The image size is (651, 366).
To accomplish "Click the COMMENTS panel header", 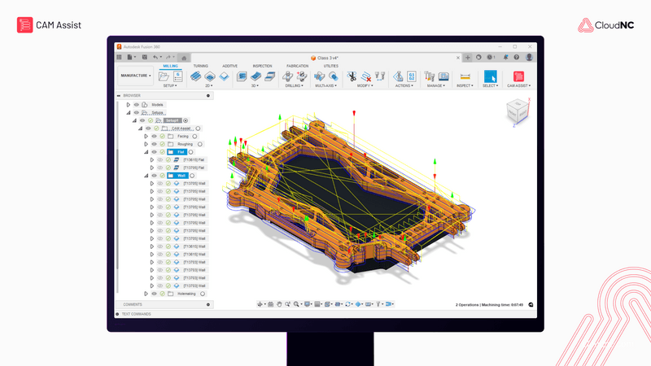I will point(133,304).
